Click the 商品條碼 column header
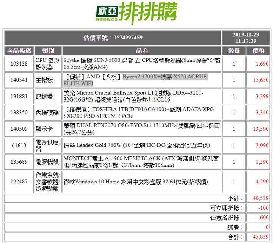 tap(19, 51)
